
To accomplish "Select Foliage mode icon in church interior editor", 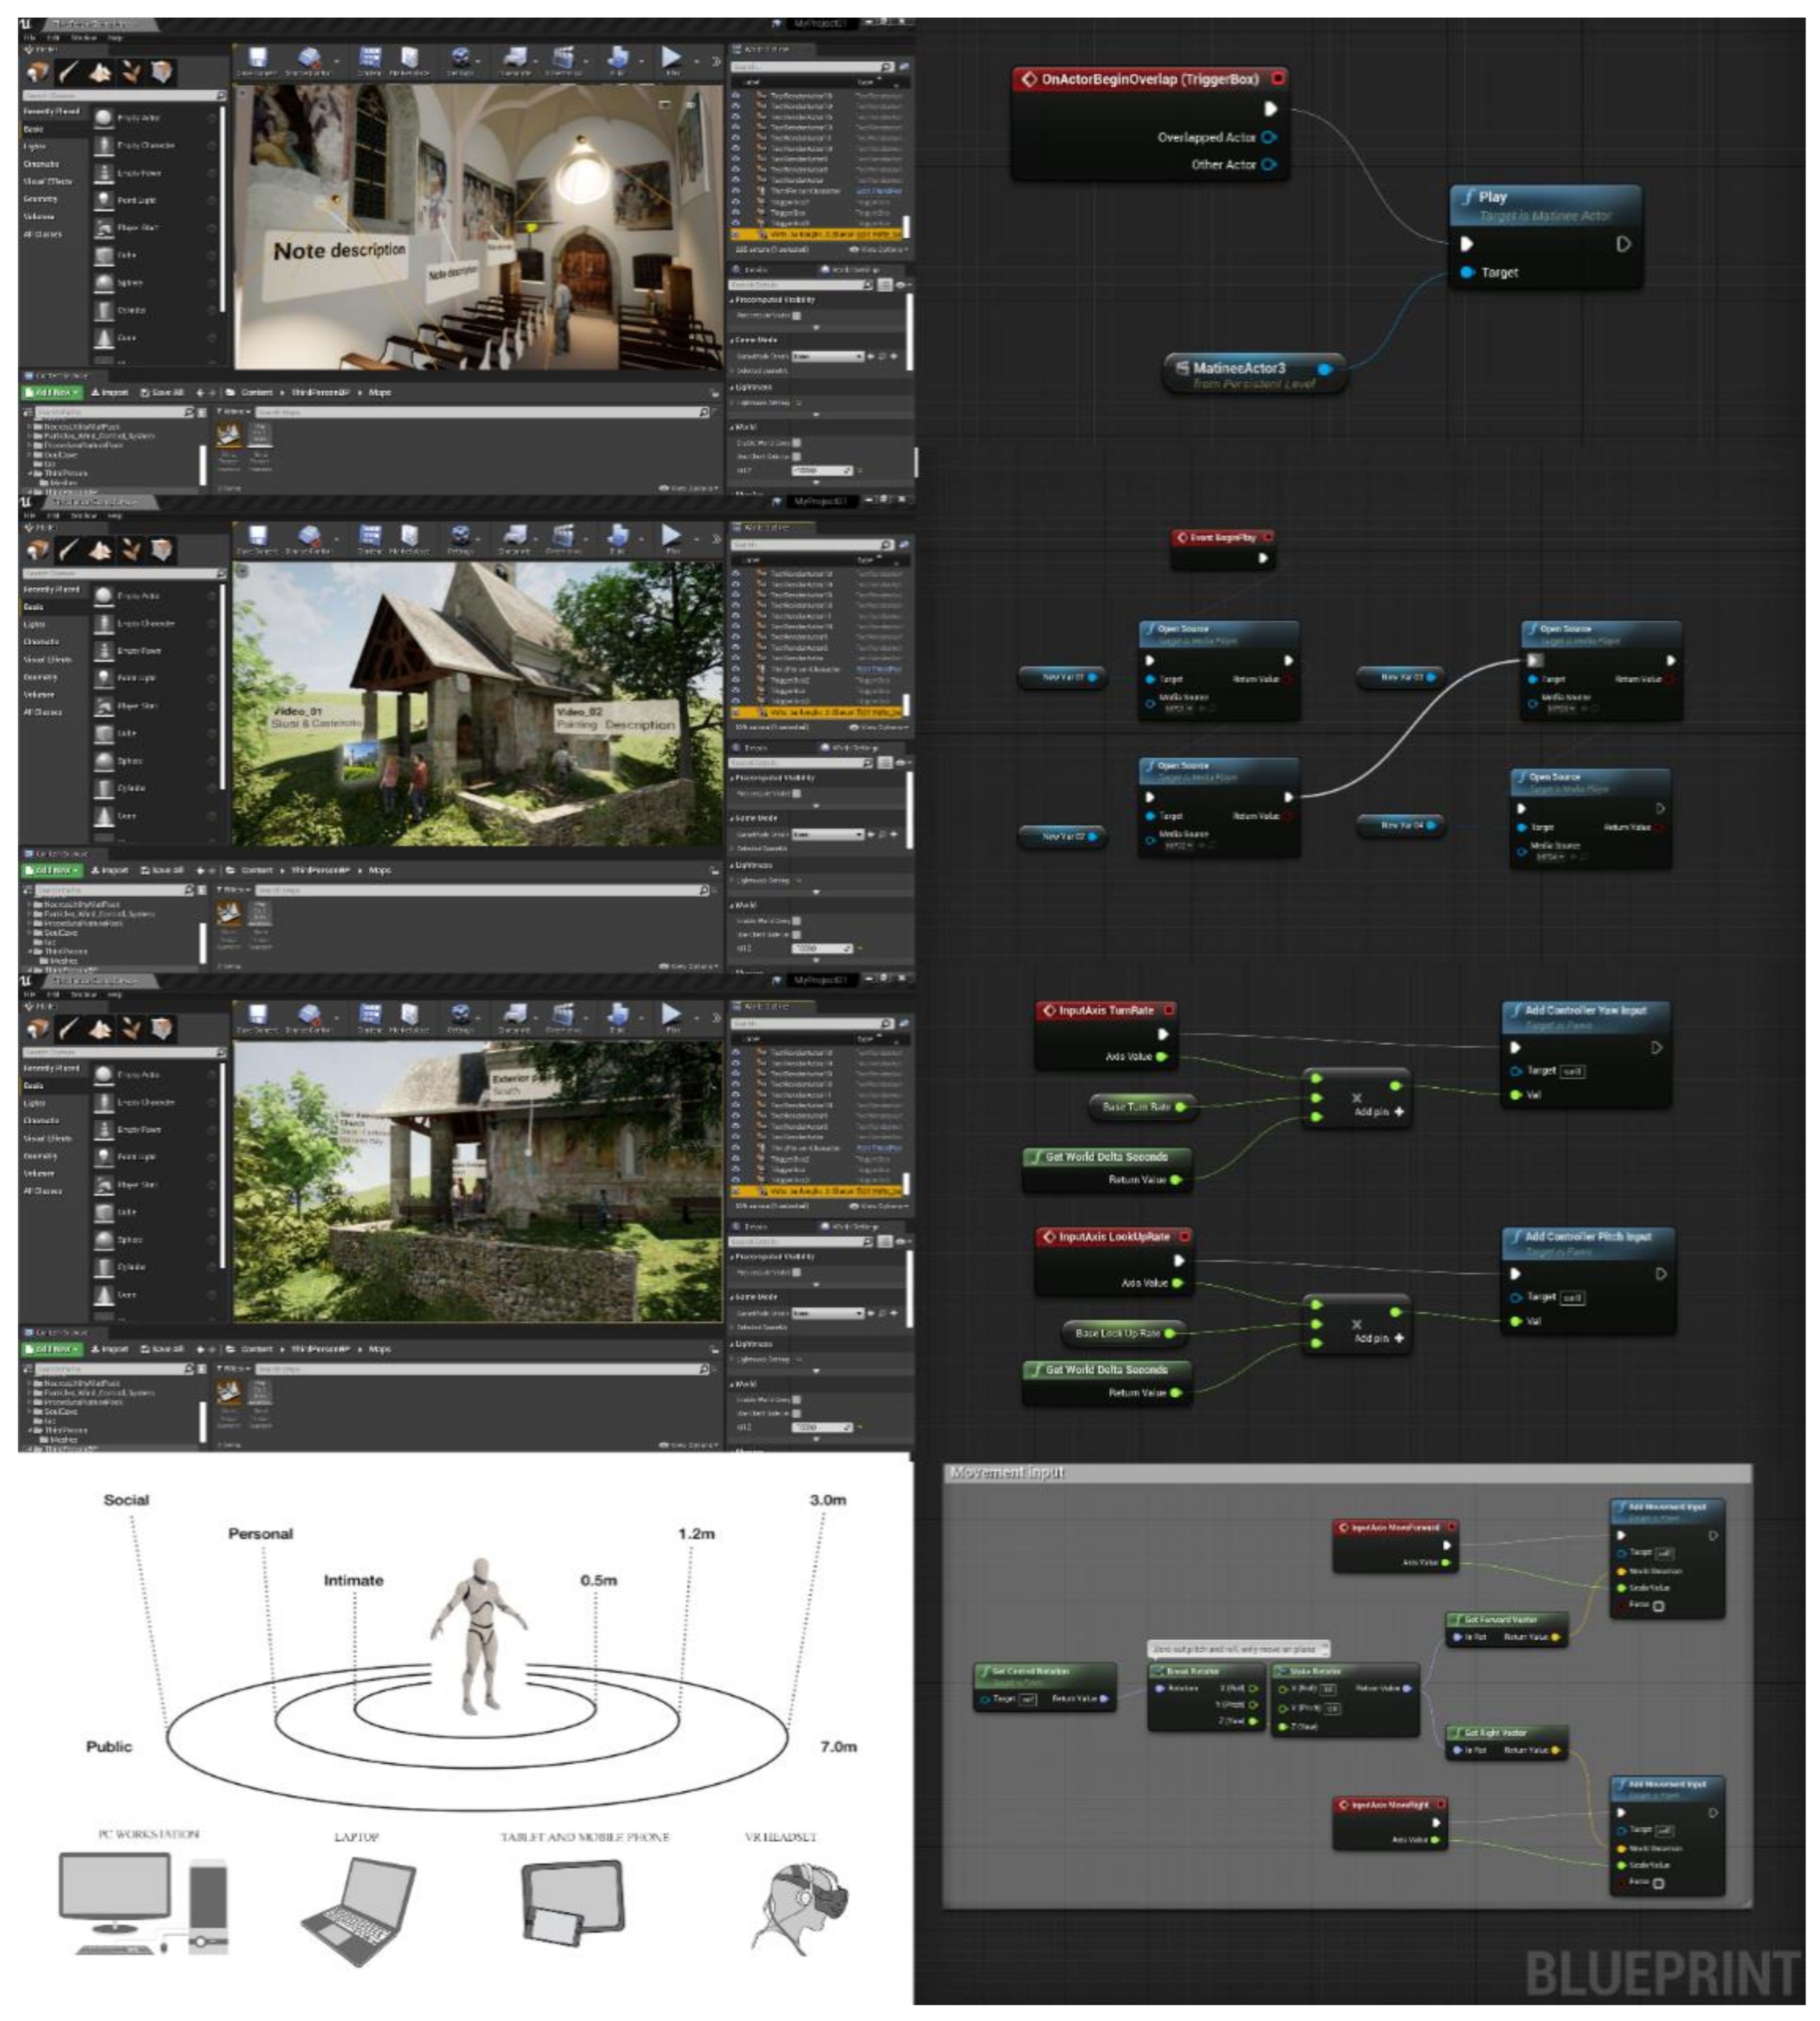I will 131,72.
